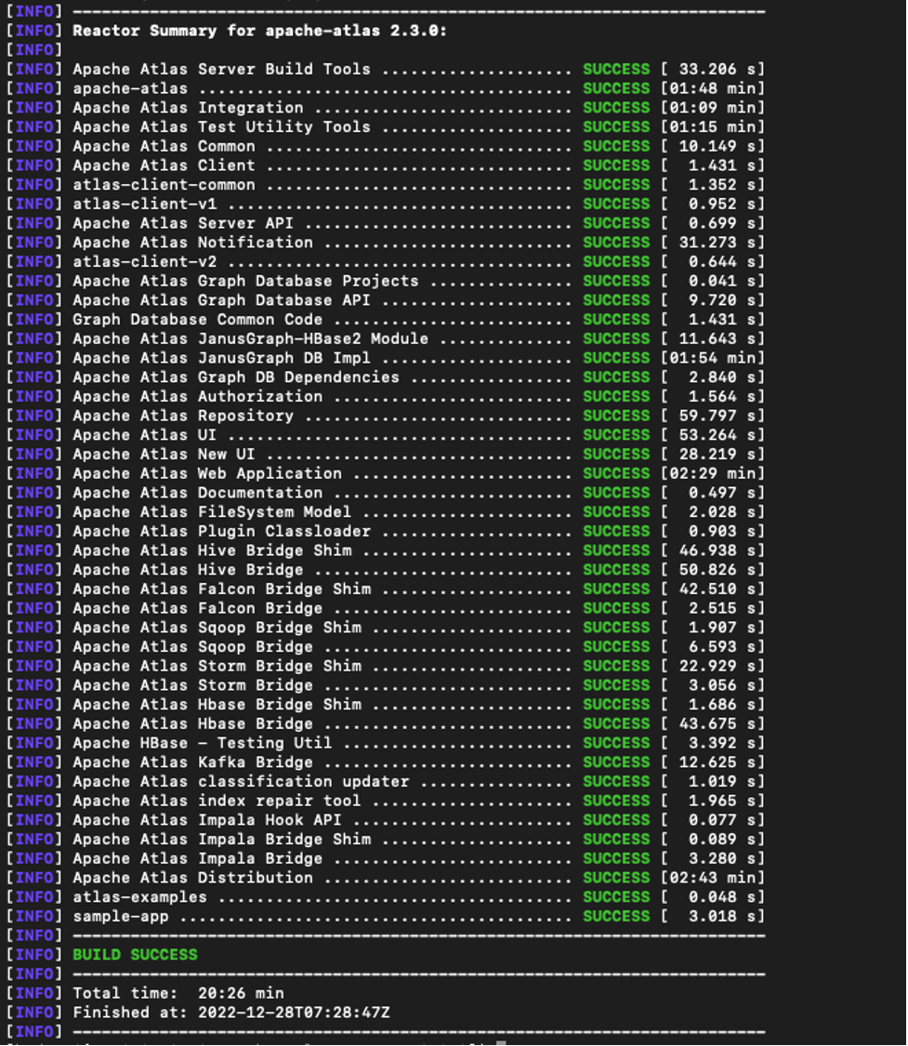The height and width of the screenshot is (1046, 908).
Task: Click the '43.675 s' duration value
Action: [717, 723]
